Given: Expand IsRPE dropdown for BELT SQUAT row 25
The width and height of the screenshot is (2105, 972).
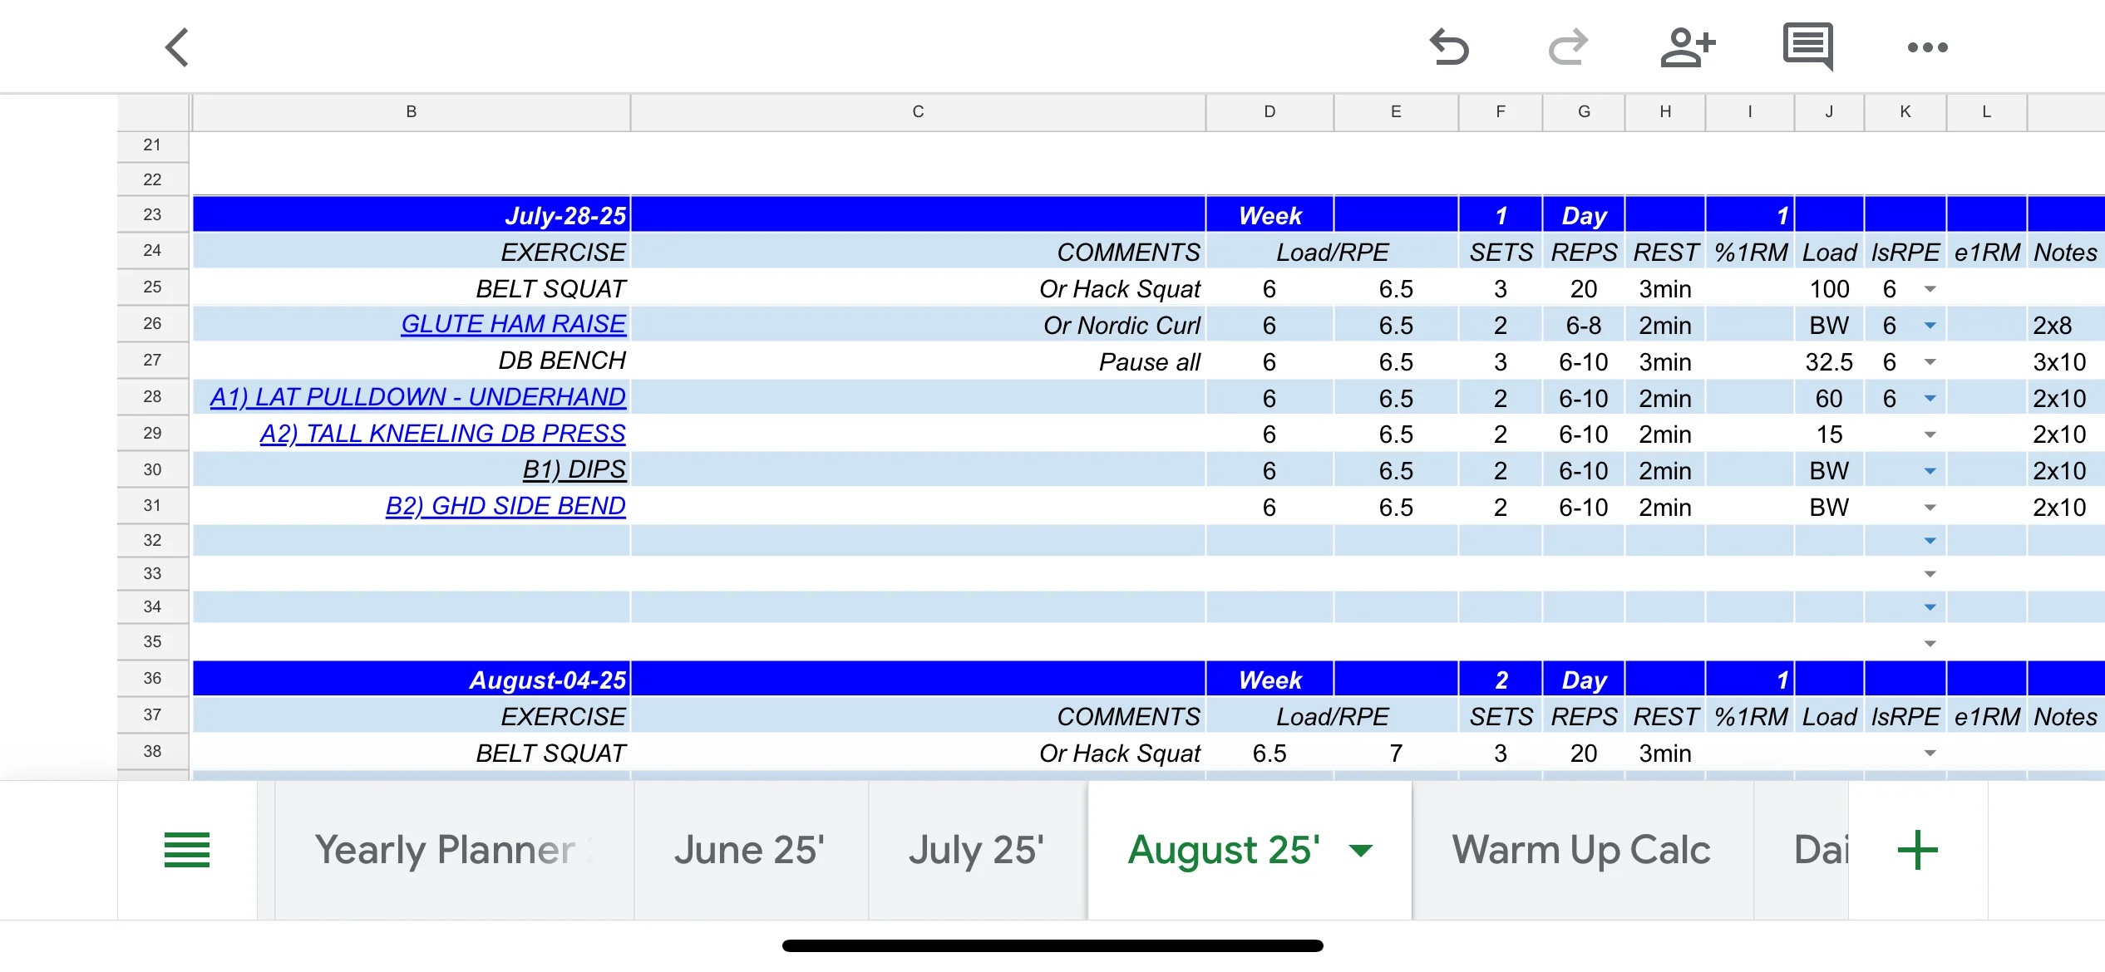Looking at the screenshot, I should pos(1930,289).
